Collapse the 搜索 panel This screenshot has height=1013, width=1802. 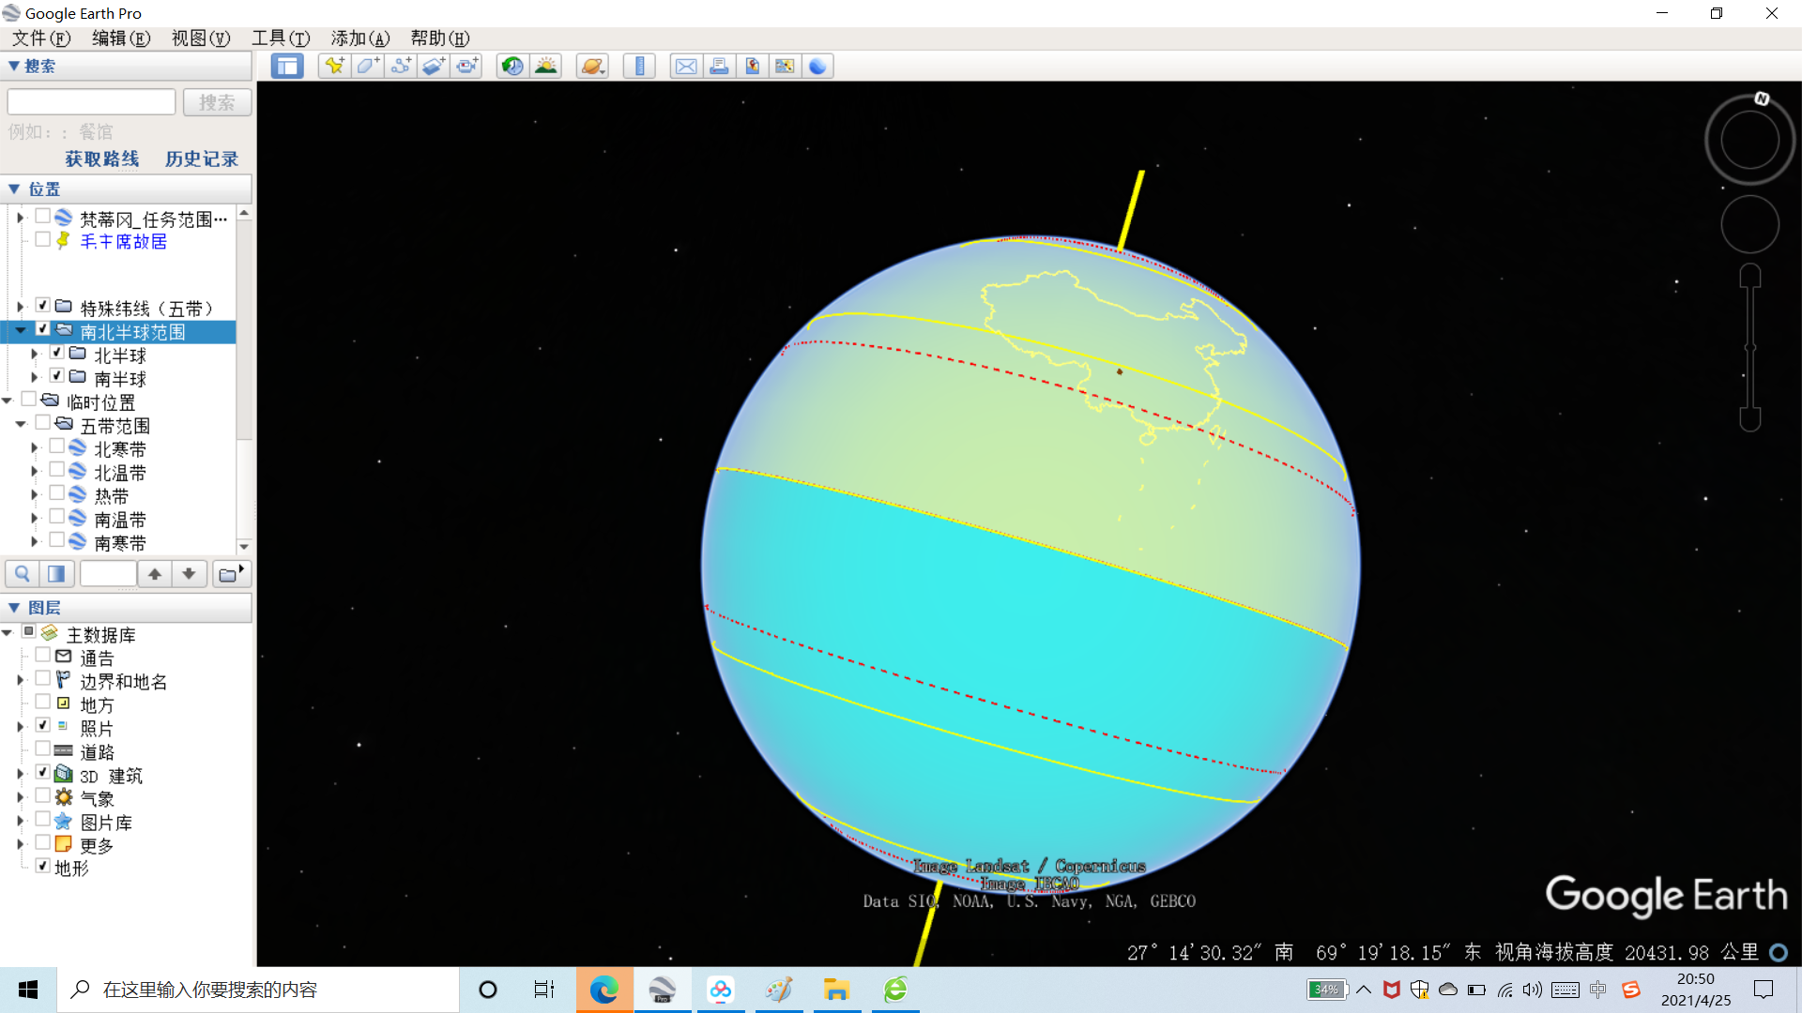14,66
